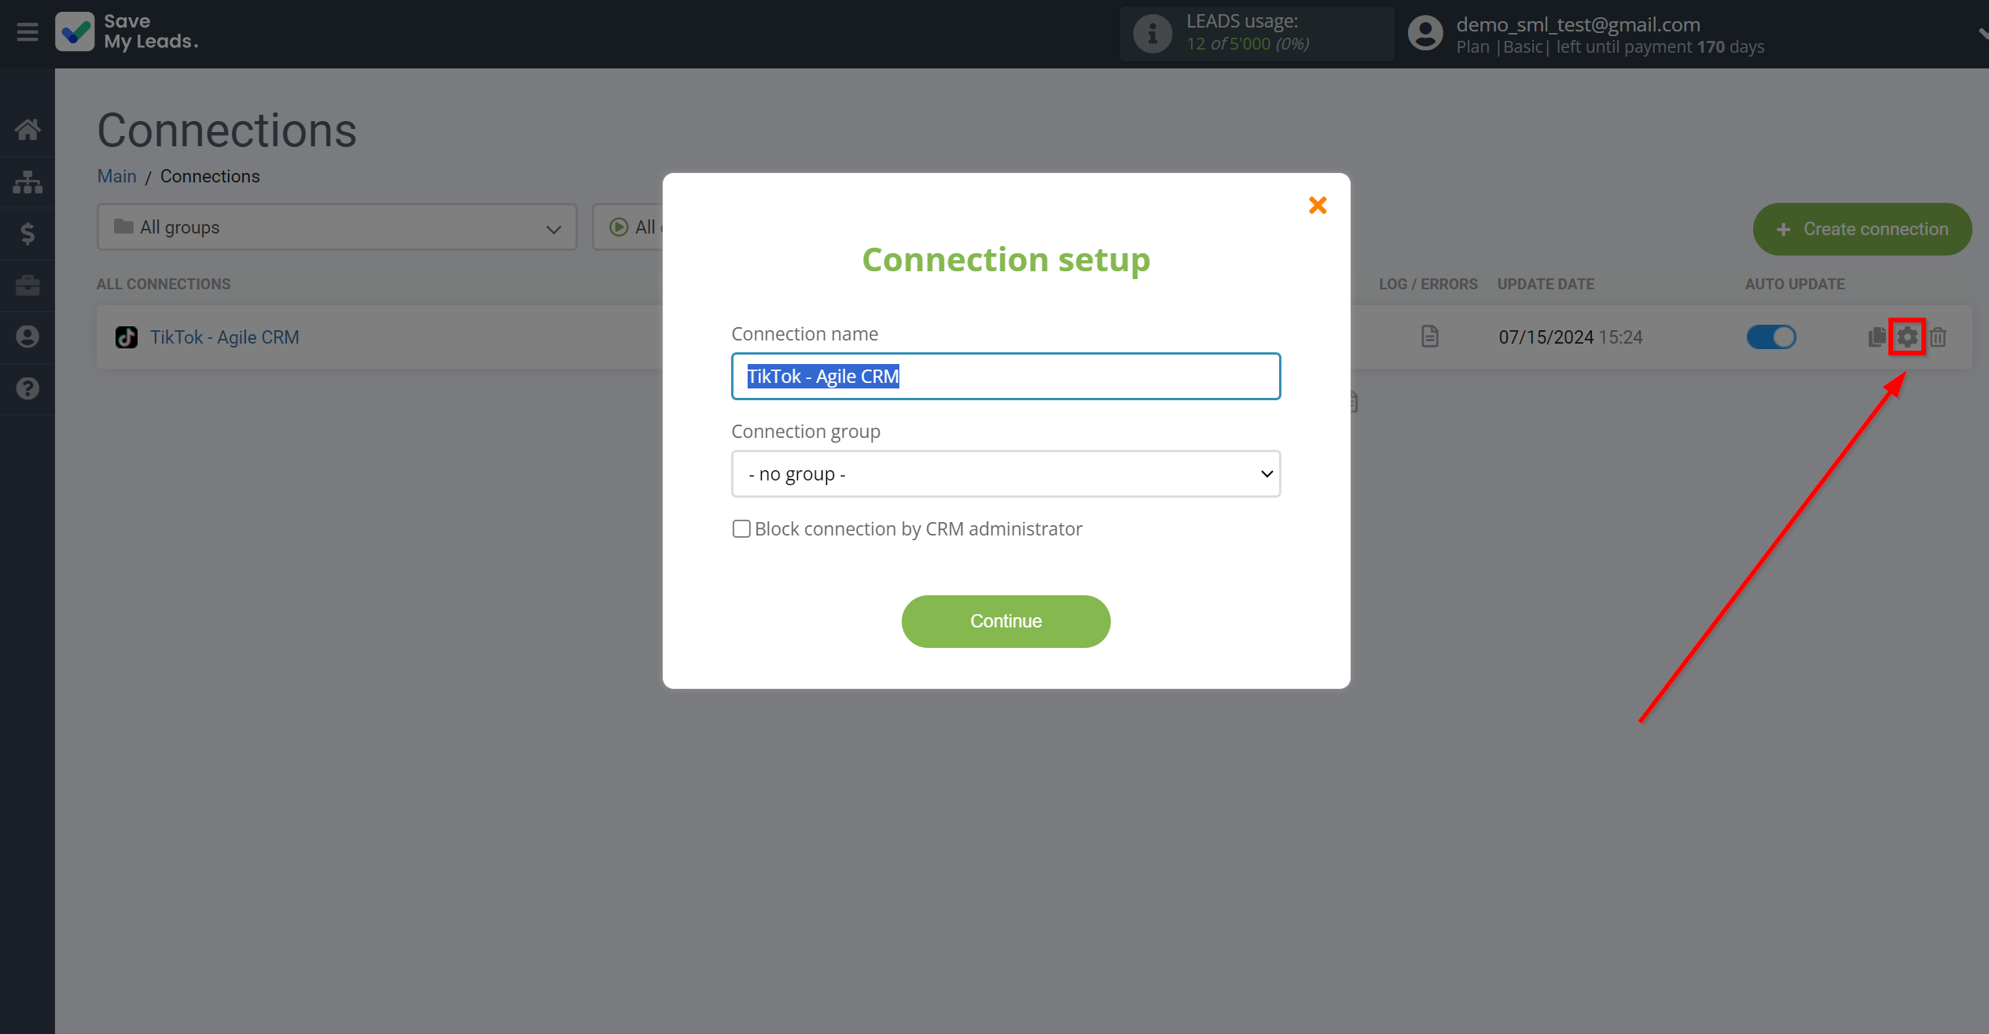The image size is (1989, 1034).
Task: Click the Continue button in setup dialog
Action: click(1006, 620)
